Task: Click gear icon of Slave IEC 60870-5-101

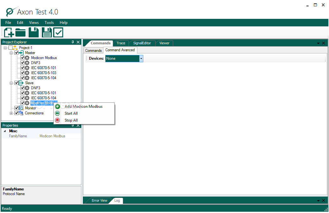Action: click(27, 93)
